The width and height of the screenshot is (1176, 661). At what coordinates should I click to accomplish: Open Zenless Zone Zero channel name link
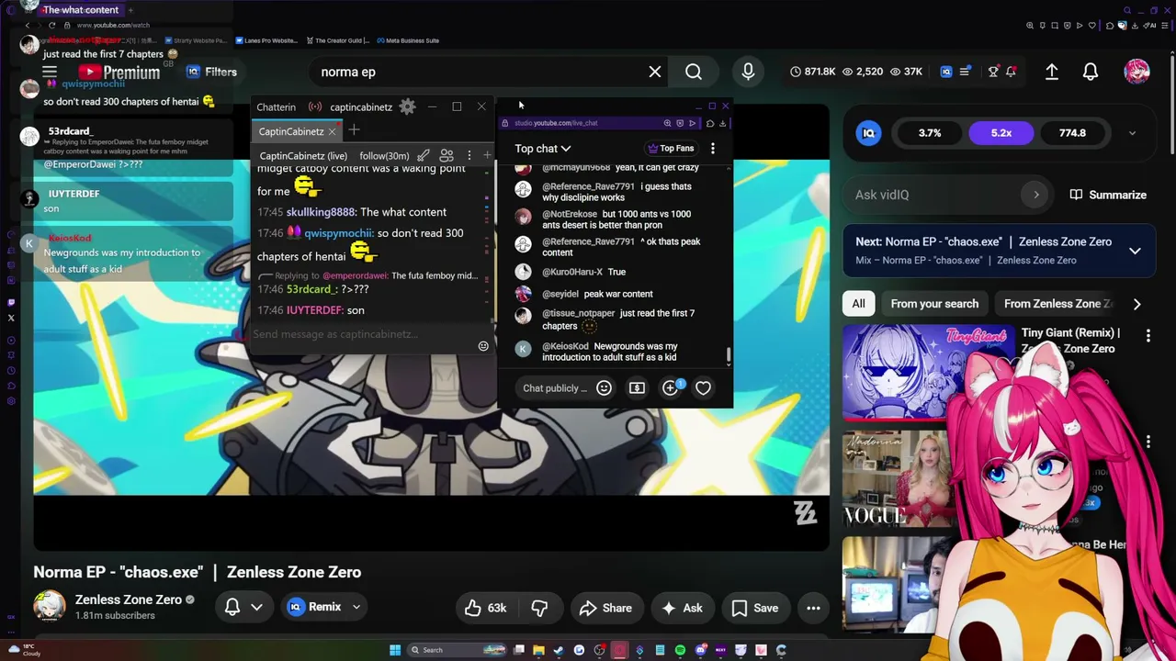tap(129, 599)
